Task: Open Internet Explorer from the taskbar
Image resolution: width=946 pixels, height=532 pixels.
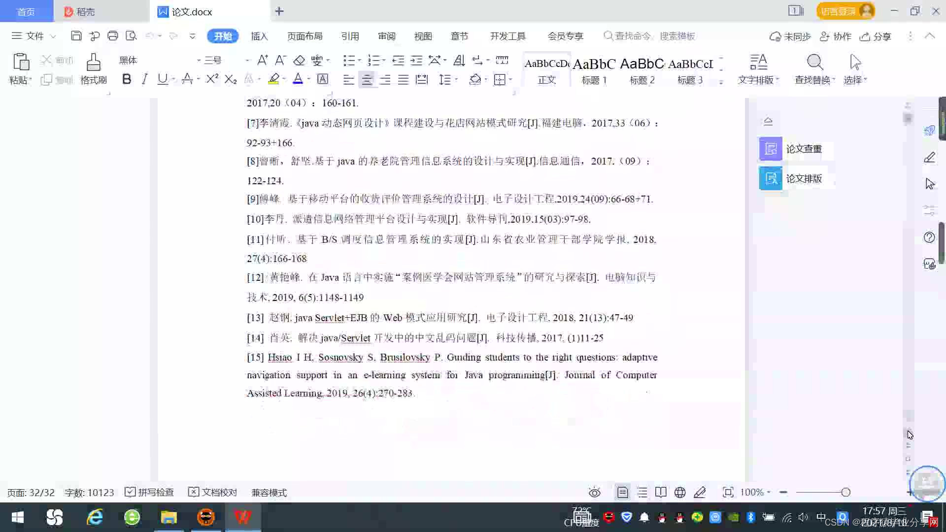Action: pyautogui.click(x=94, y=517)
